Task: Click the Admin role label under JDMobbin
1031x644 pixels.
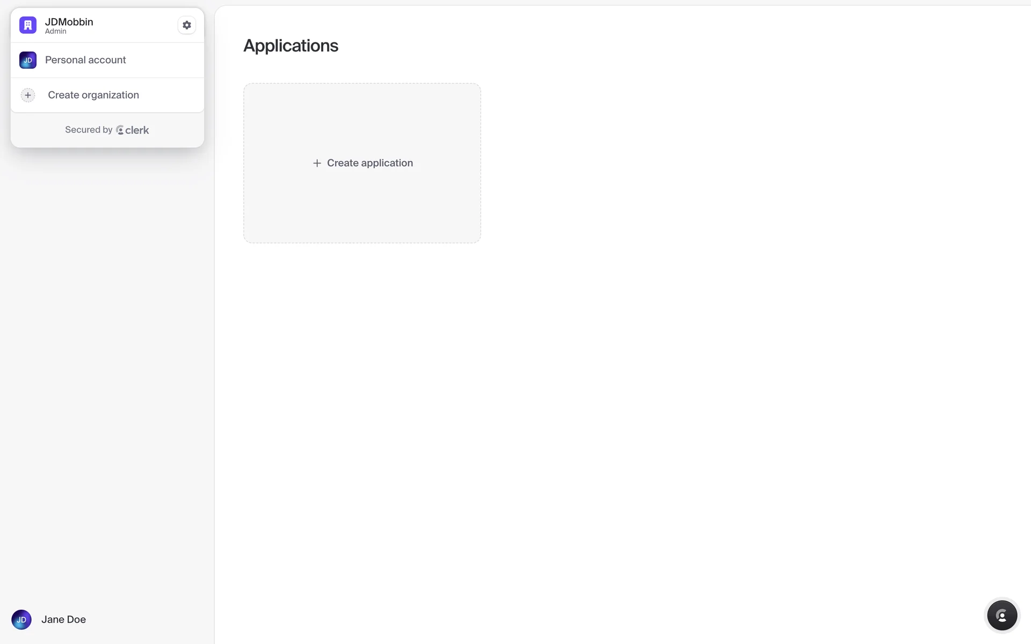Action: coord(56,32)
